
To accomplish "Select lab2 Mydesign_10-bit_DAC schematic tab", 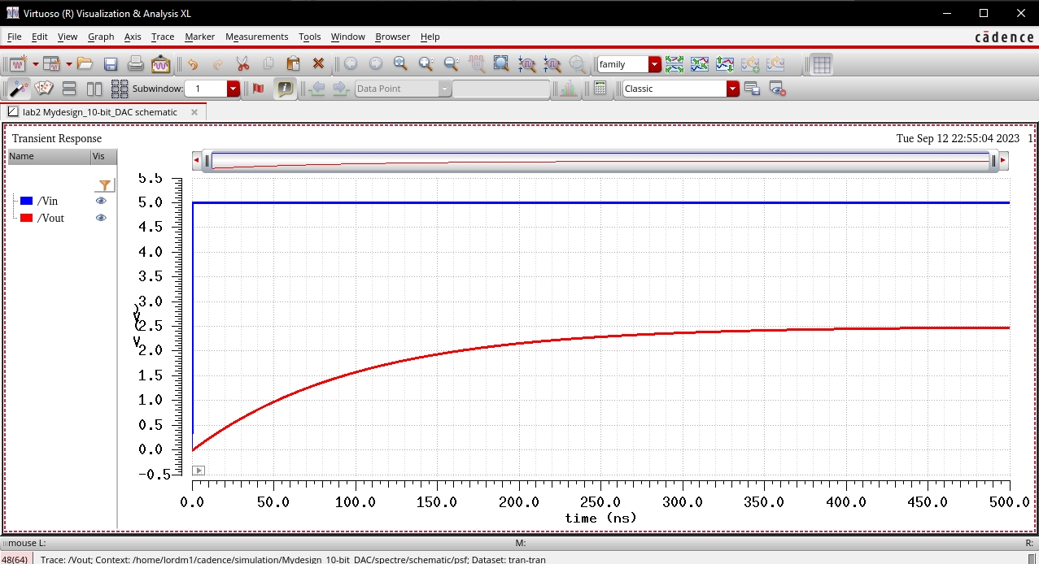I will coord(98,112).
